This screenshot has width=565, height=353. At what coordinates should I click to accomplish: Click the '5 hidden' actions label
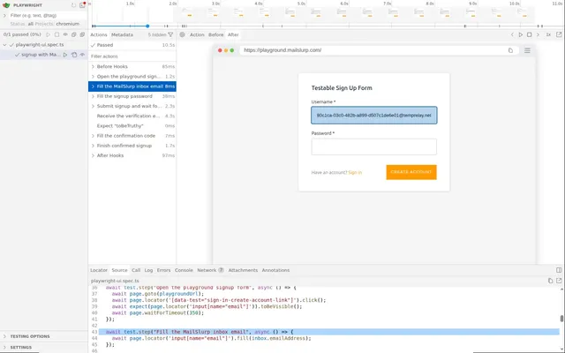pos(157,34)
